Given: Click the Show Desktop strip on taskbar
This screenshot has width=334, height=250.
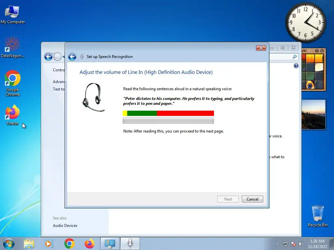Looking at the screenshot, I should click(x=332, y=243).
